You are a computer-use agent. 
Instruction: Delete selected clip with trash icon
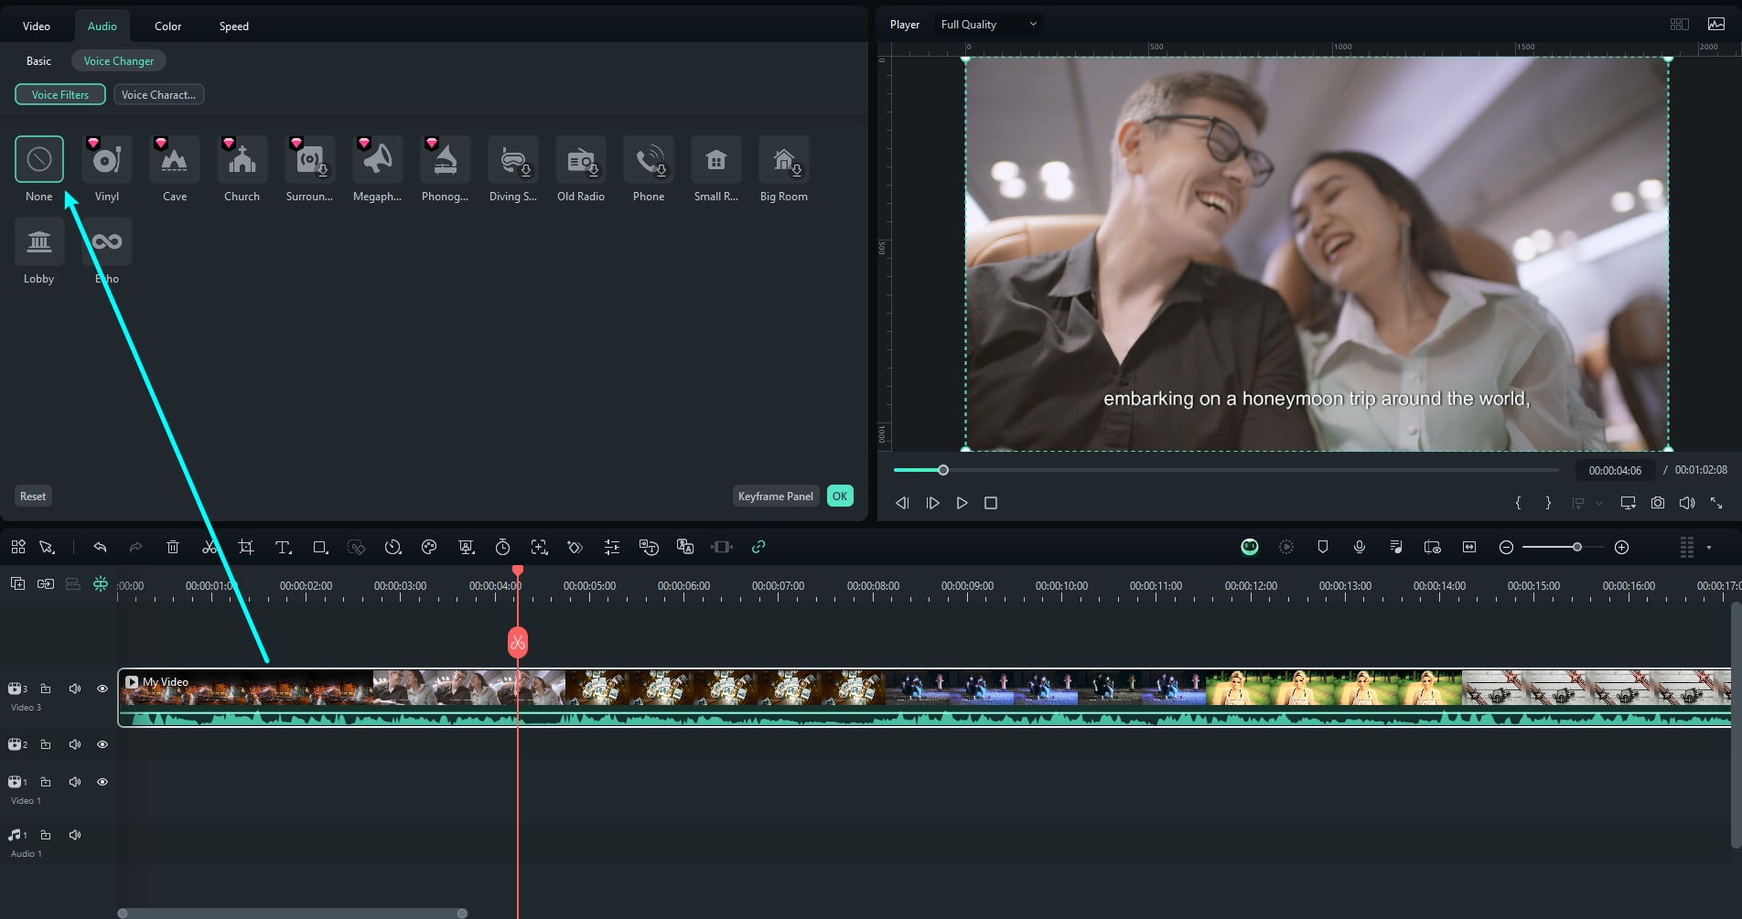pyautogui.click(x=173, y=547)
